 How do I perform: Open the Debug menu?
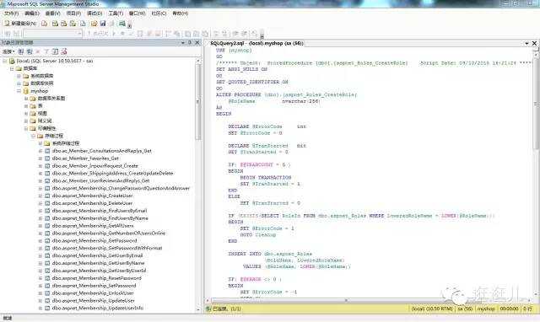click(x=94, y=13)
